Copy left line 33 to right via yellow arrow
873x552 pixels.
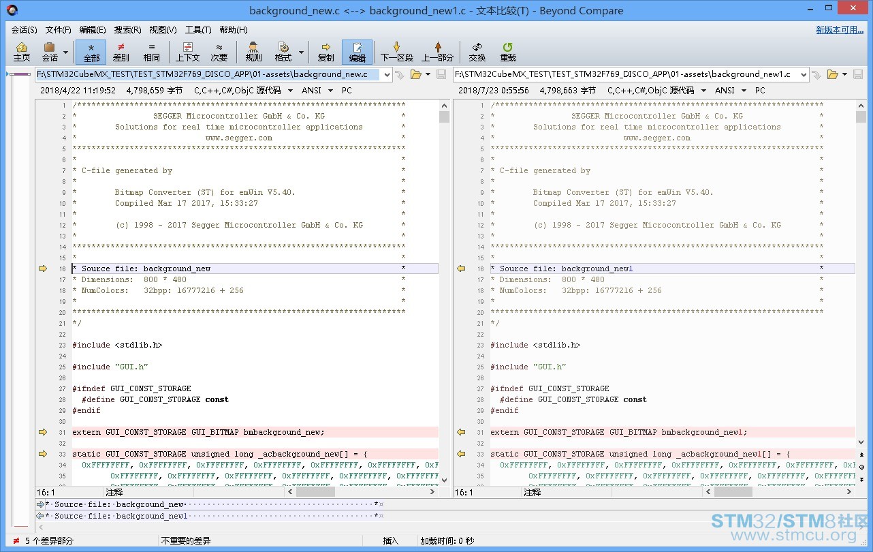tap(43, 454)
